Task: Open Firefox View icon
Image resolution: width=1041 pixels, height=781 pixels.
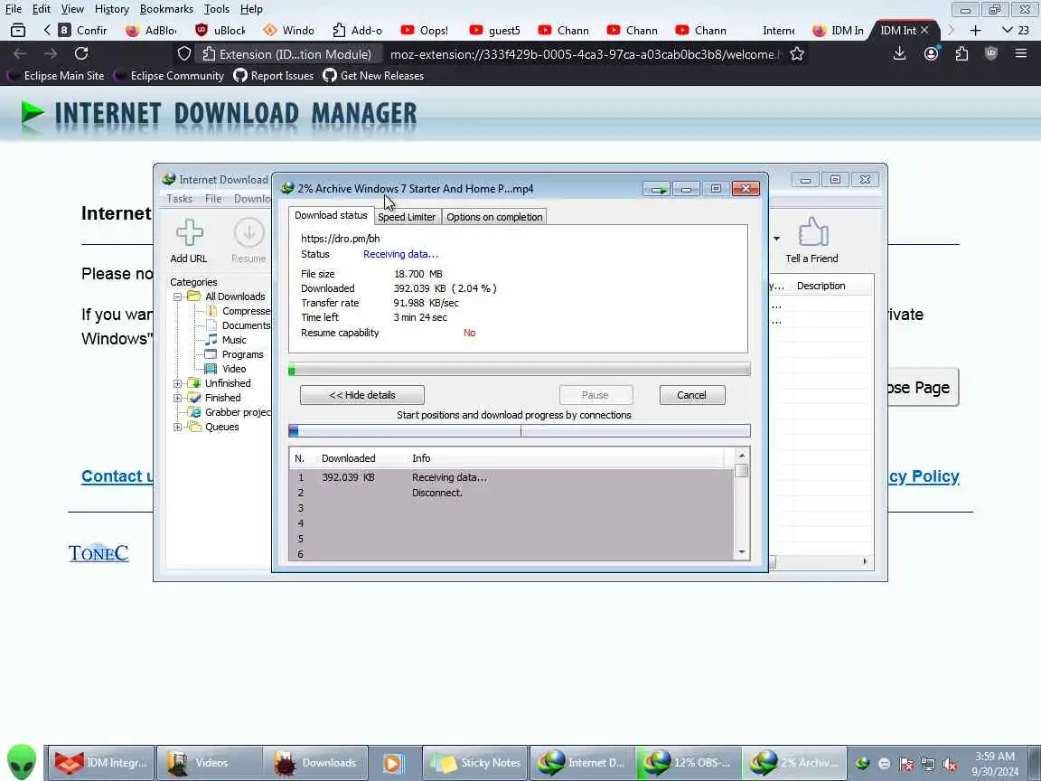Action: coord(18,30)
